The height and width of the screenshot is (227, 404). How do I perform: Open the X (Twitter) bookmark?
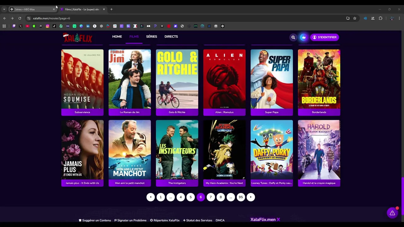(21, 26)
